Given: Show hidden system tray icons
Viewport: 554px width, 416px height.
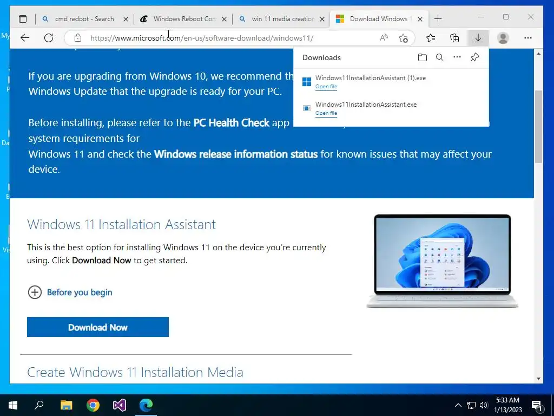Looking at the screenshot, I should pos(458,405).
